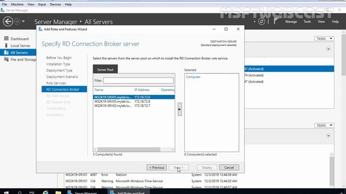Sort server pool by IP Address column

coord(142,90)
